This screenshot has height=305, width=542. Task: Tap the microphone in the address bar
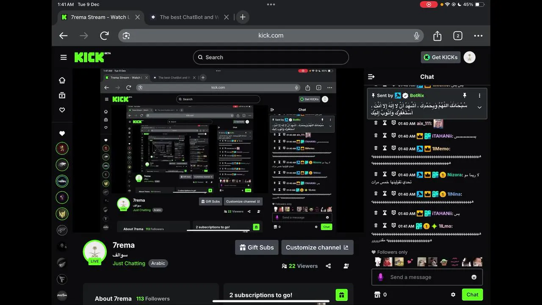417,36
